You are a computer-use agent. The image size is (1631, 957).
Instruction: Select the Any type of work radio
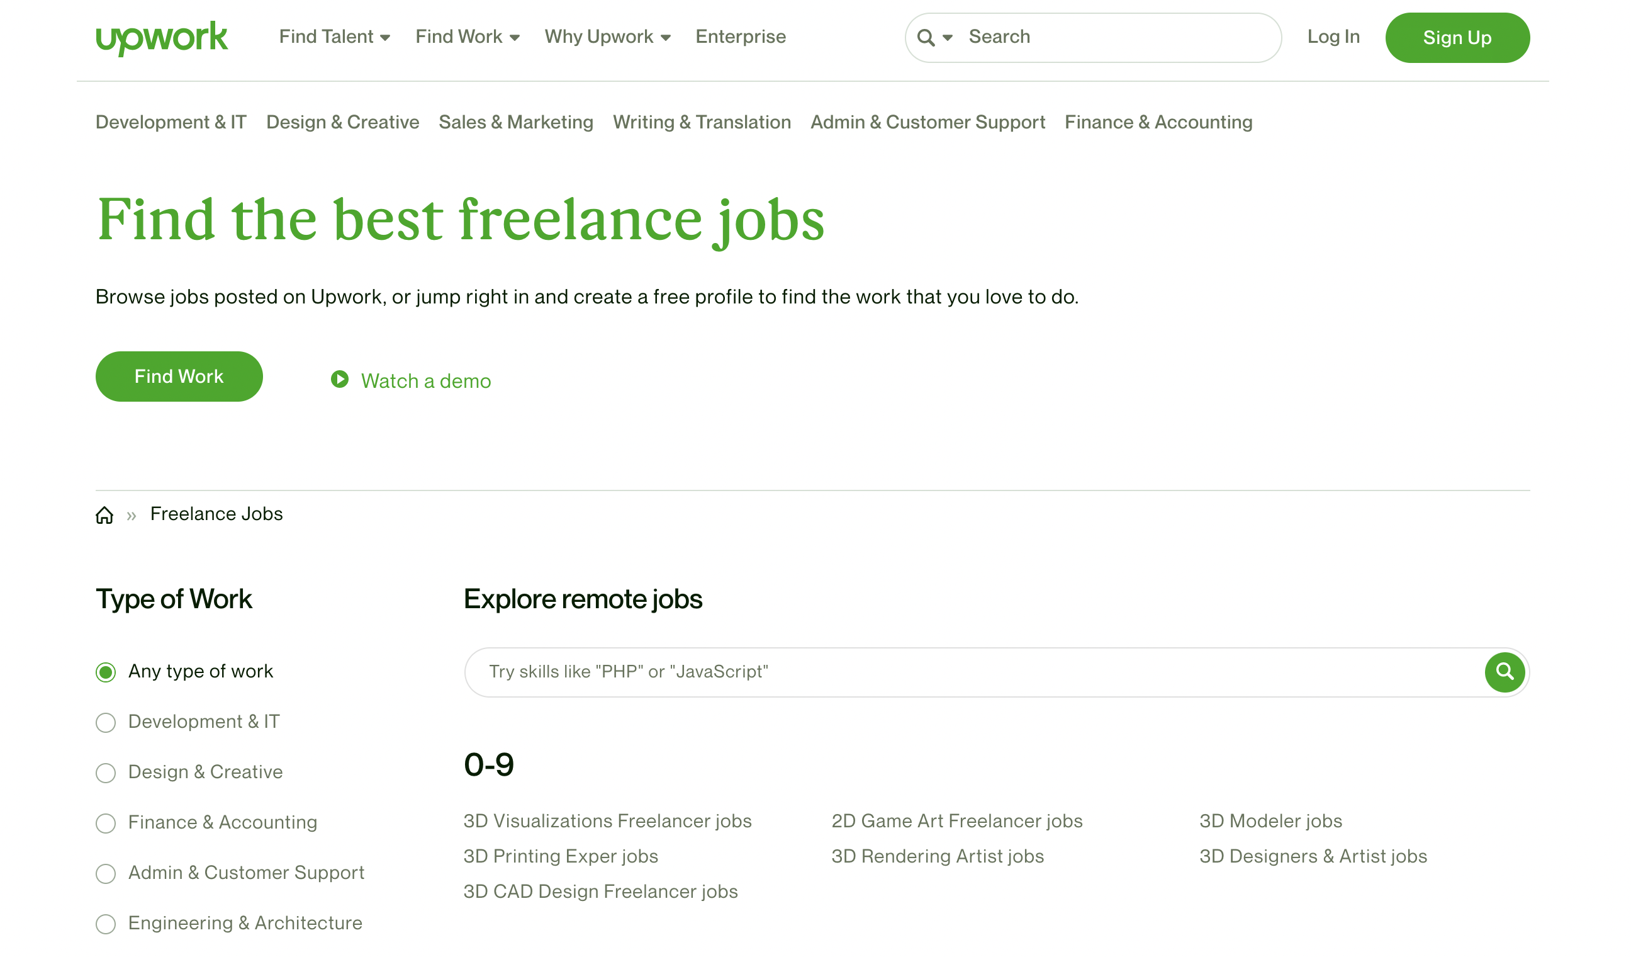pyautogui.click(x=106, y=673)
